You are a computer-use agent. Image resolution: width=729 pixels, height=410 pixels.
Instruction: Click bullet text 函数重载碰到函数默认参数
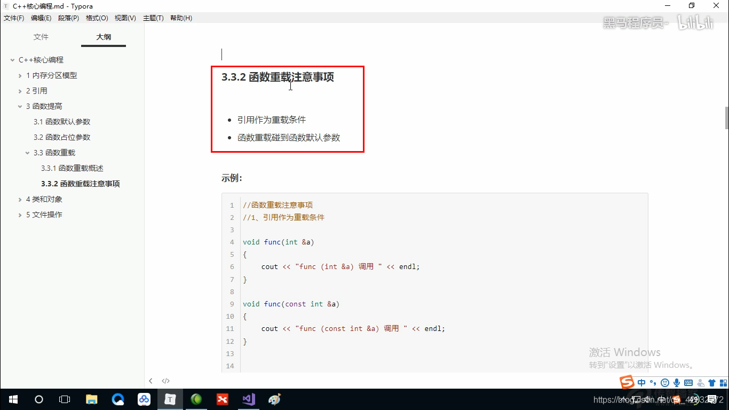point(289,137)
